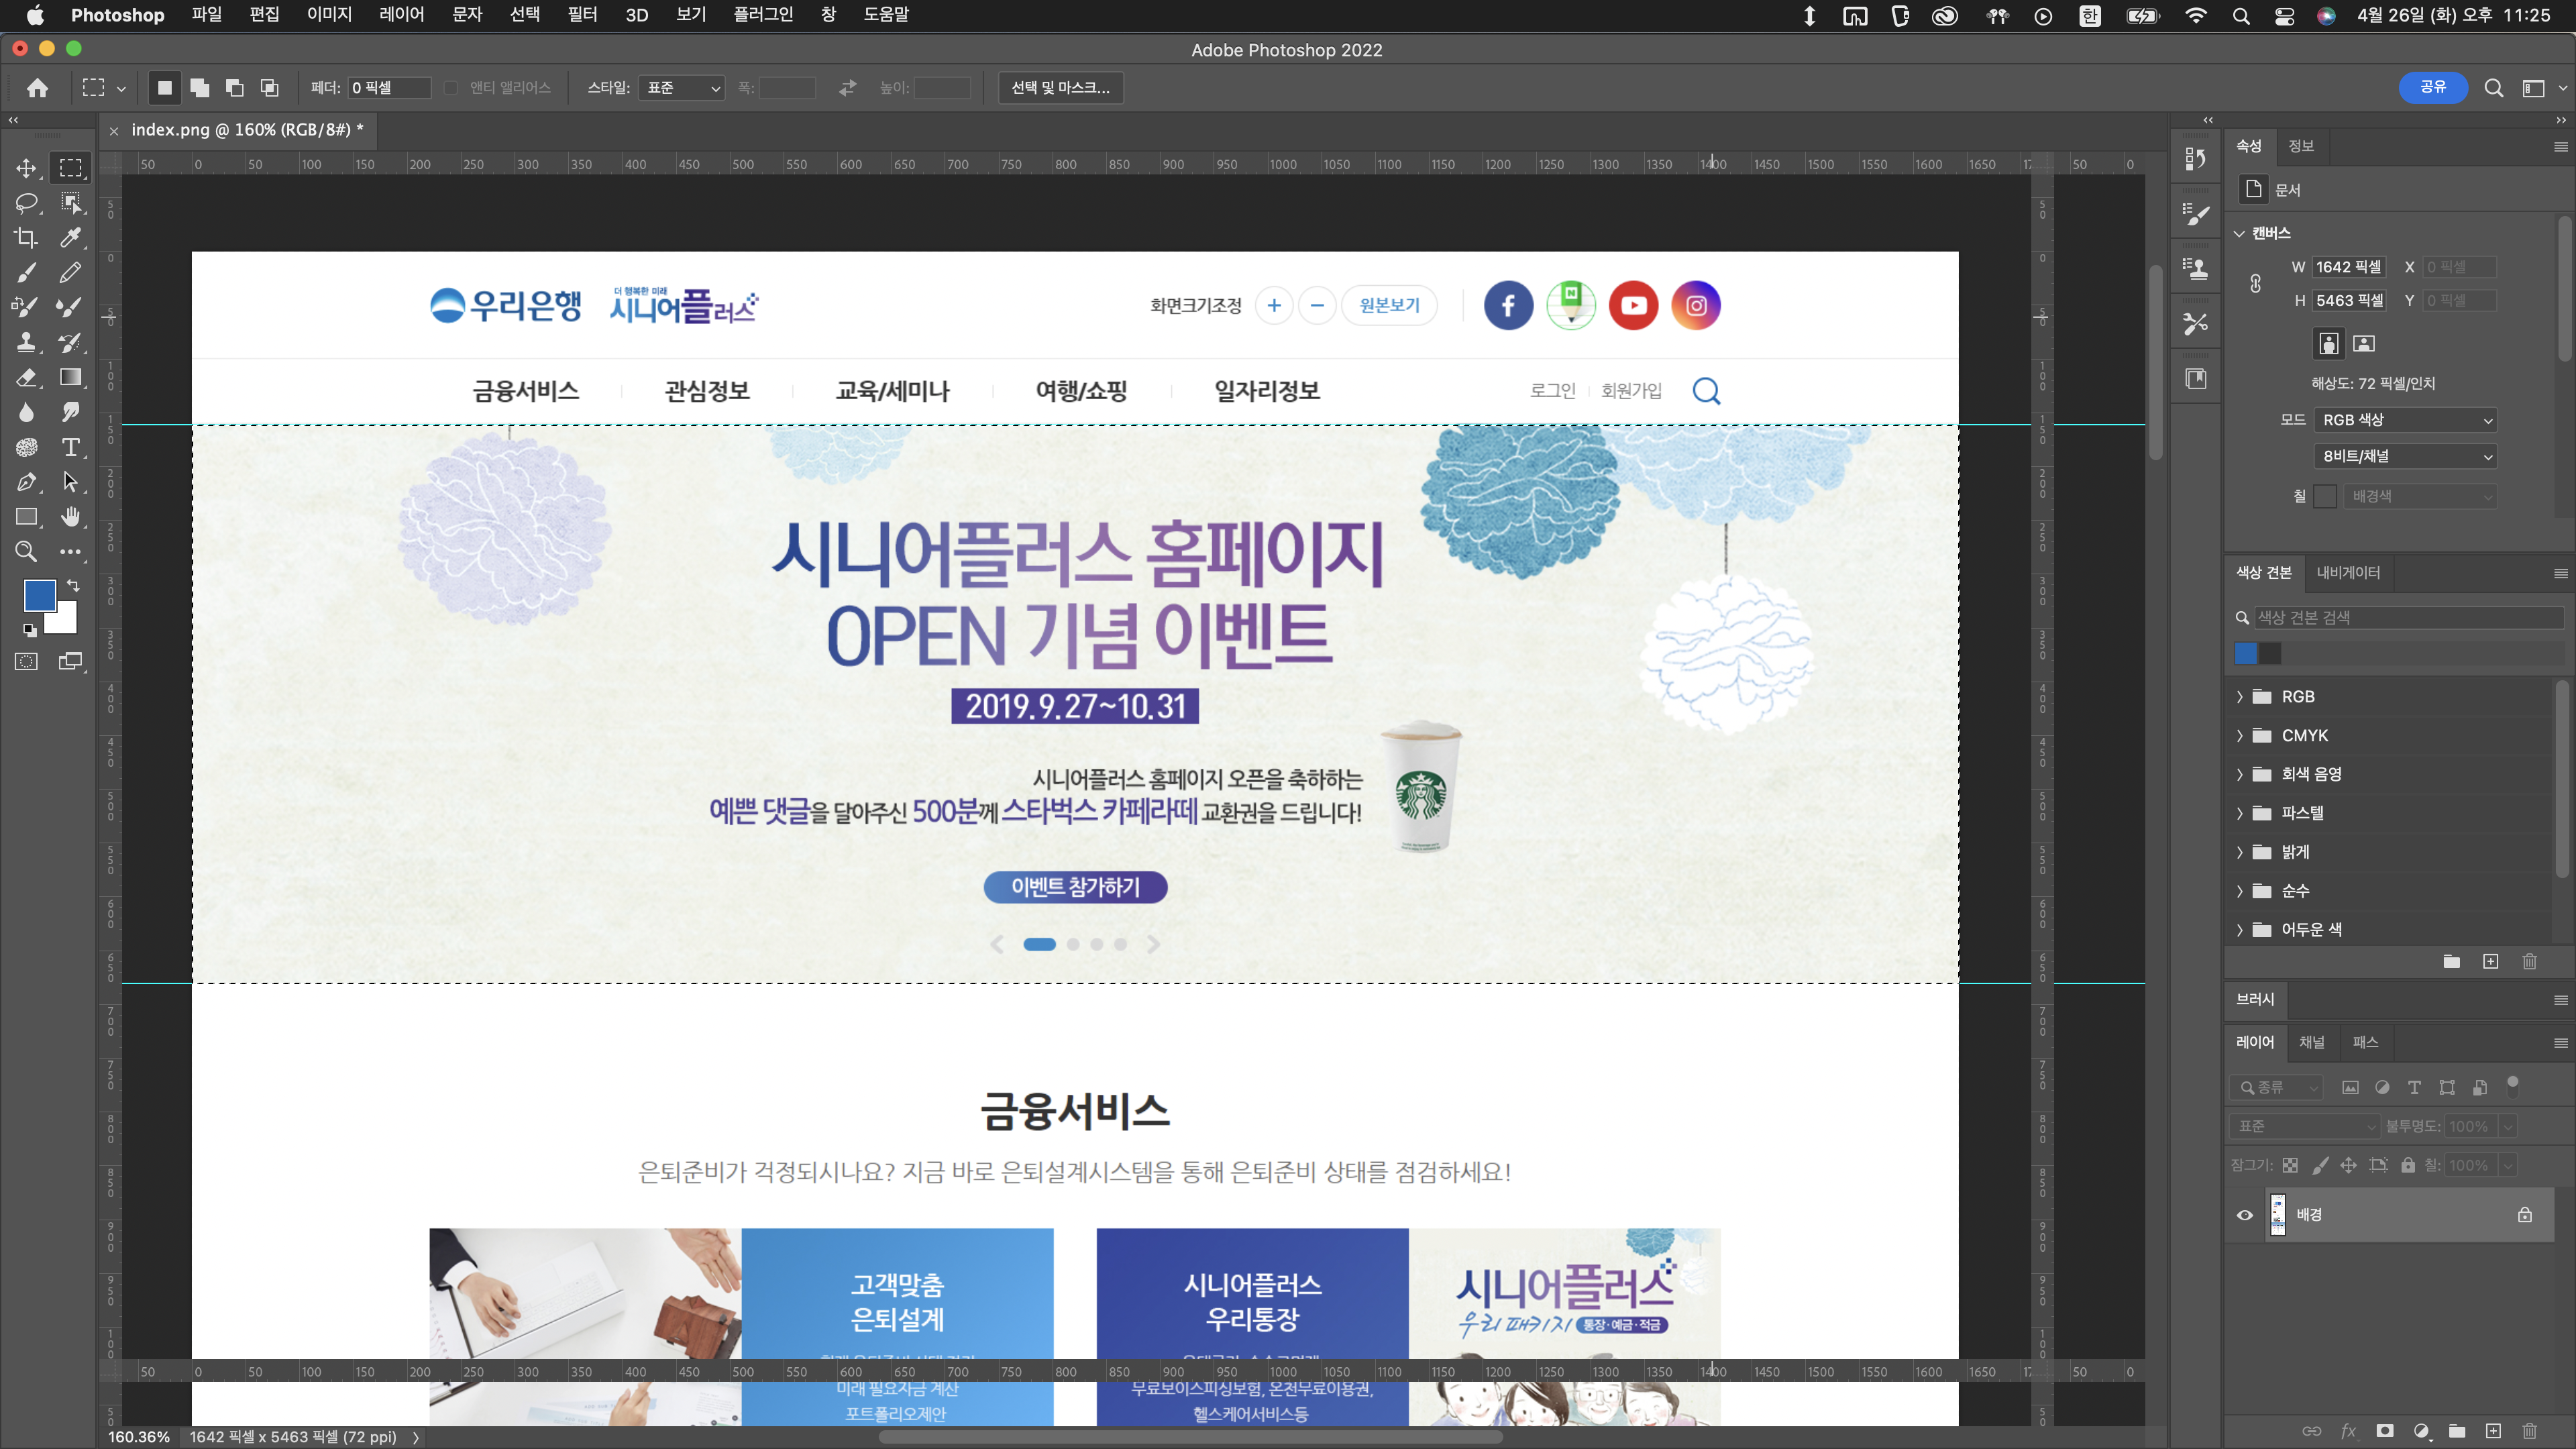Select the Blur tool
Image resolution: width=2576 pixels, height=1449 pixels.
pyautogui.click(x=27, y=412)
